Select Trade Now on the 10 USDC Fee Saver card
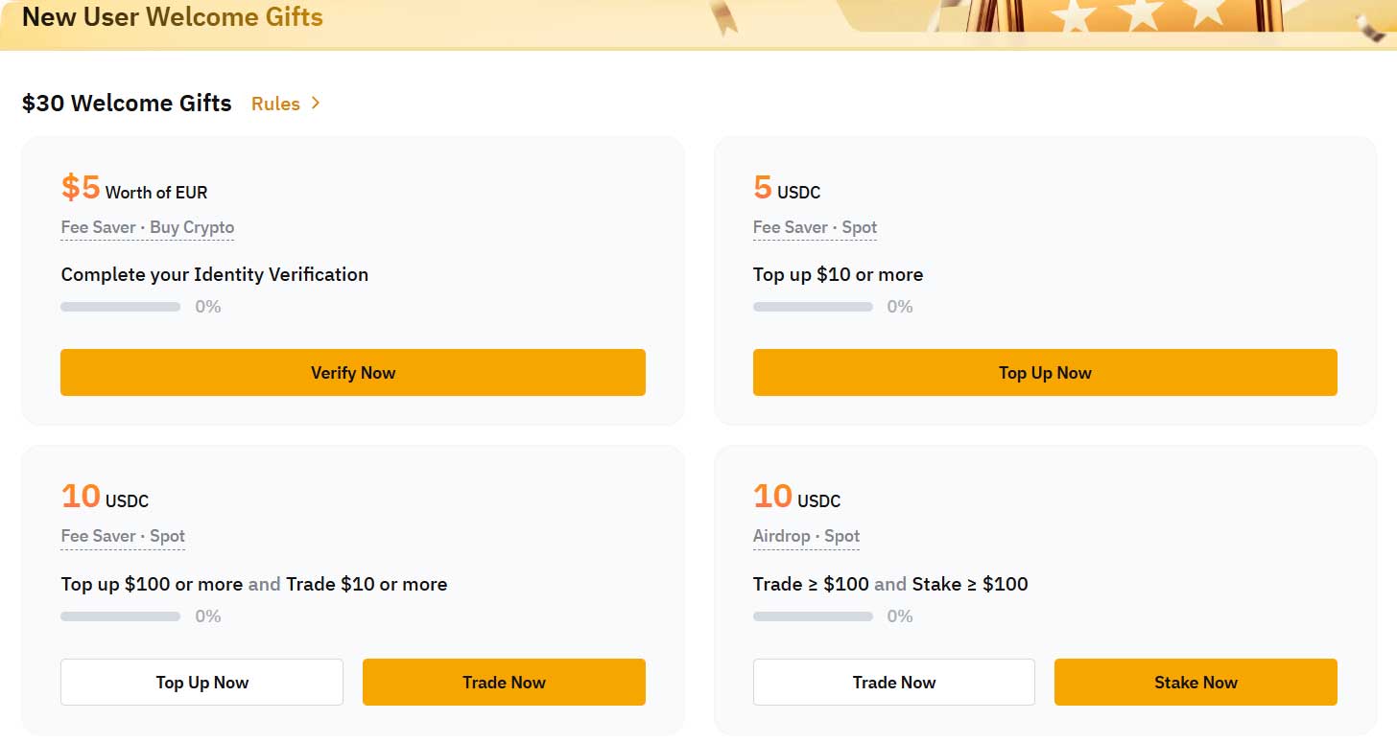Viewport: 1397px width, 743px height. 504,682
